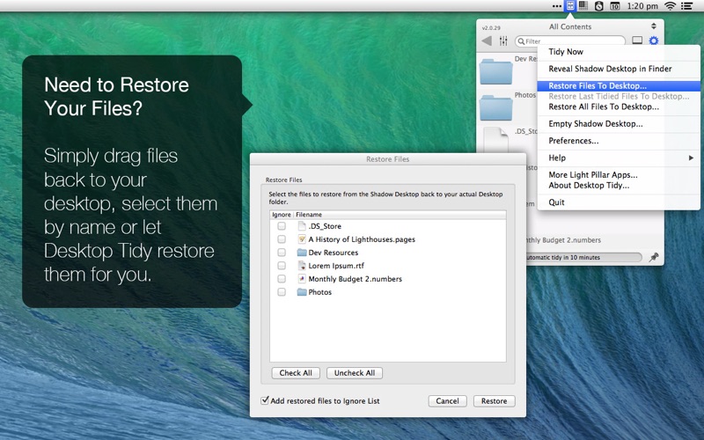This screenshot has height=440, width=704.
Task: Click the Lorem Ipsum rtf file icon
Action: coord(302,266)
